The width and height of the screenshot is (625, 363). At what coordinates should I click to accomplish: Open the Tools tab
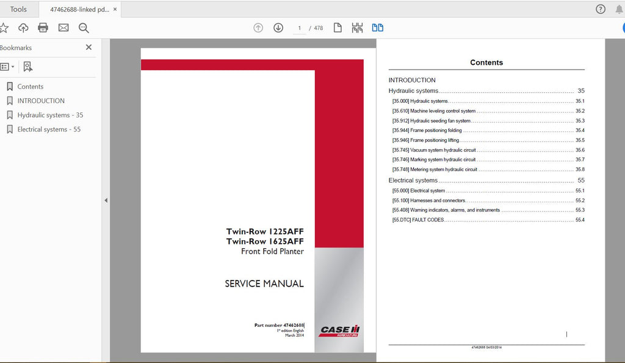click(18, 9)
